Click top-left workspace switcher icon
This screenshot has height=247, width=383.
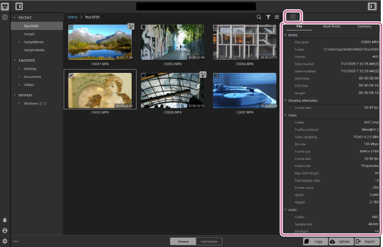point(5,7)
